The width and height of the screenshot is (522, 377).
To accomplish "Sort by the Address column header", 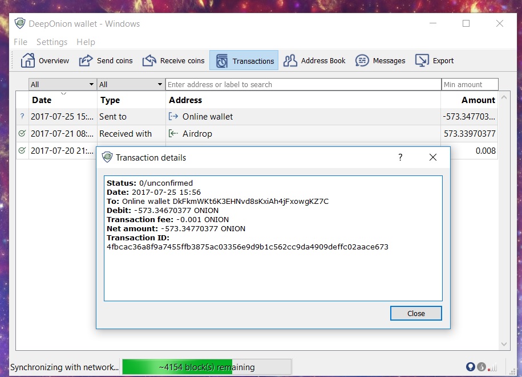I will pyautogui.click(x=303, y=100).
